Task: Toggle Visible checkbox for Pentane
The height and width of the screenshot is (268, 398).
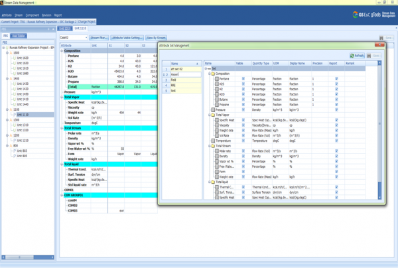Action: pyautogui.click(x=243, y=78)
